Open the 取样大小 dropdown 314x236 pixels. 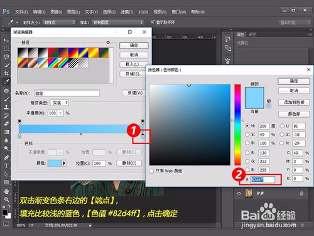coord(59,22)
